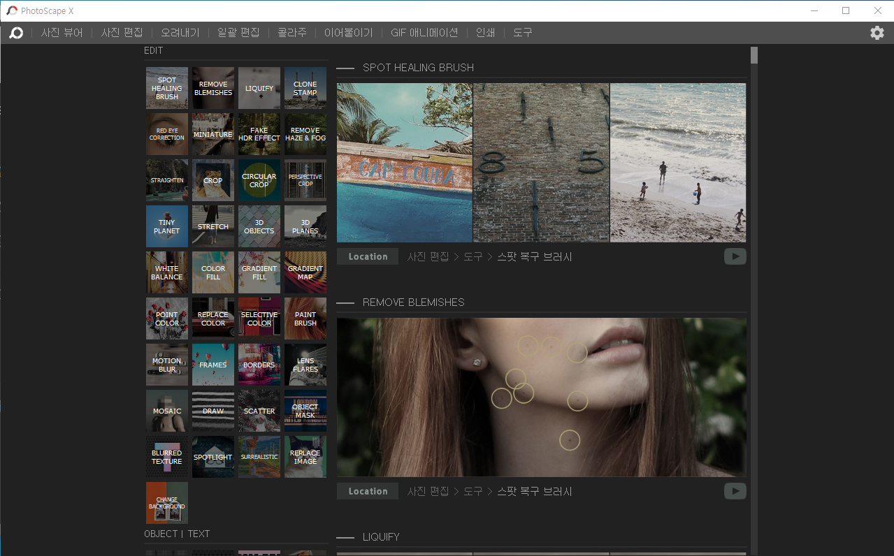894x556 pixels.
Task: Select the Selective Color tile
Action: [x=259, y=319]
